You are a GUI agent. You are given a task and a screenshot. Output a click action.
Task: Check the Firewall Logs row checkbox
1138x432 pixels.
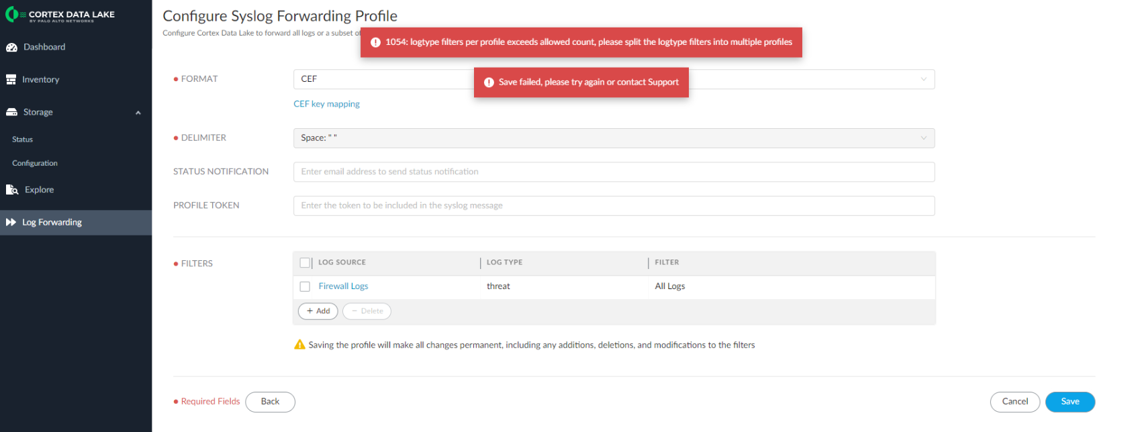(x=305, y=286)
